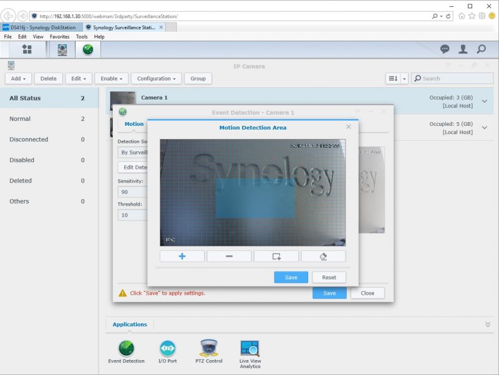Screen dimensions: 499x375
Task: Click the Sensitivity value field
Action: tap(133, 192)
